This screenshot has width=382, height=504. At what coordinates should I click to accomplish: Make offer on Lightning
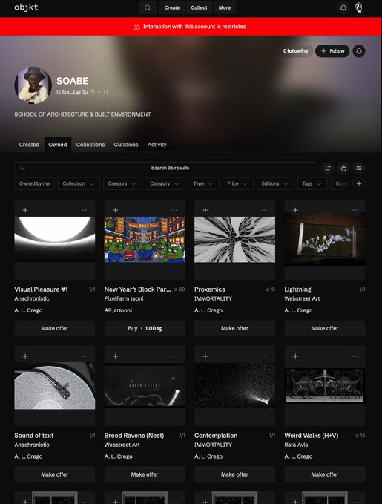(324, 328)
